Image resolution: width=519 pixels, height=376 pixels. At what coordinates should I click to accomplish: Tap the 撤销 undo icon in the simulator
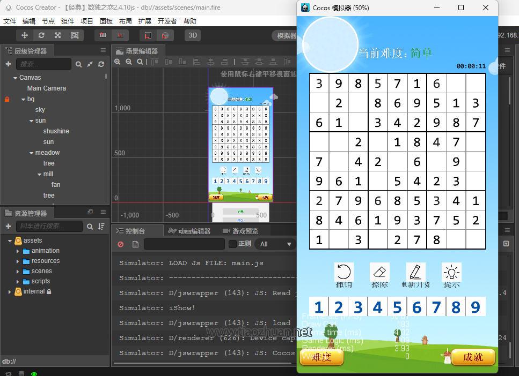point(343,270)
